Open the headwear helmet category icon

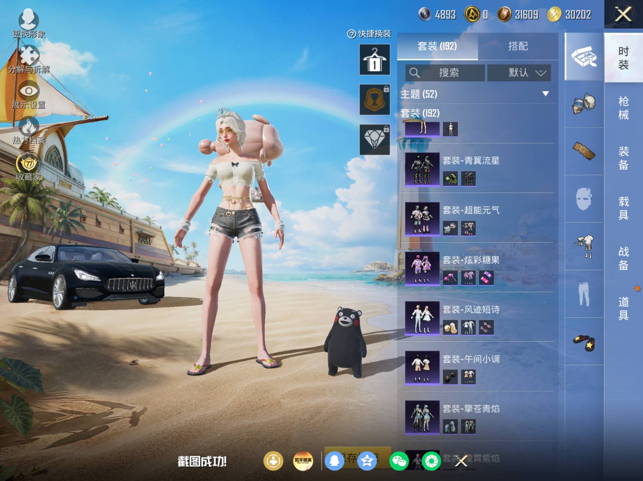[584, 104]
